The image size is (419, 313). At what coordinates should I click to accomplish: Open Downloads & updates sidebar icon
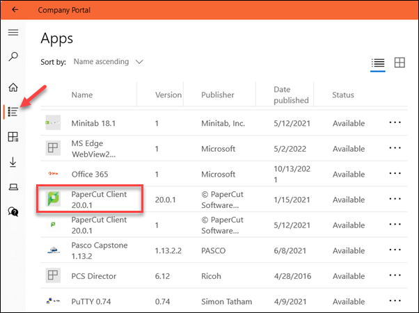[13, 162]
